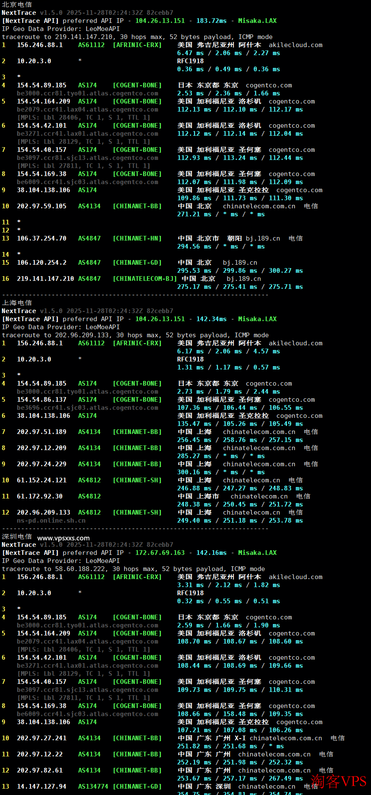Click the 107.36 ms latency value
Screen dimensions: 371x795
pyautogui.click(x=194, y=408)
